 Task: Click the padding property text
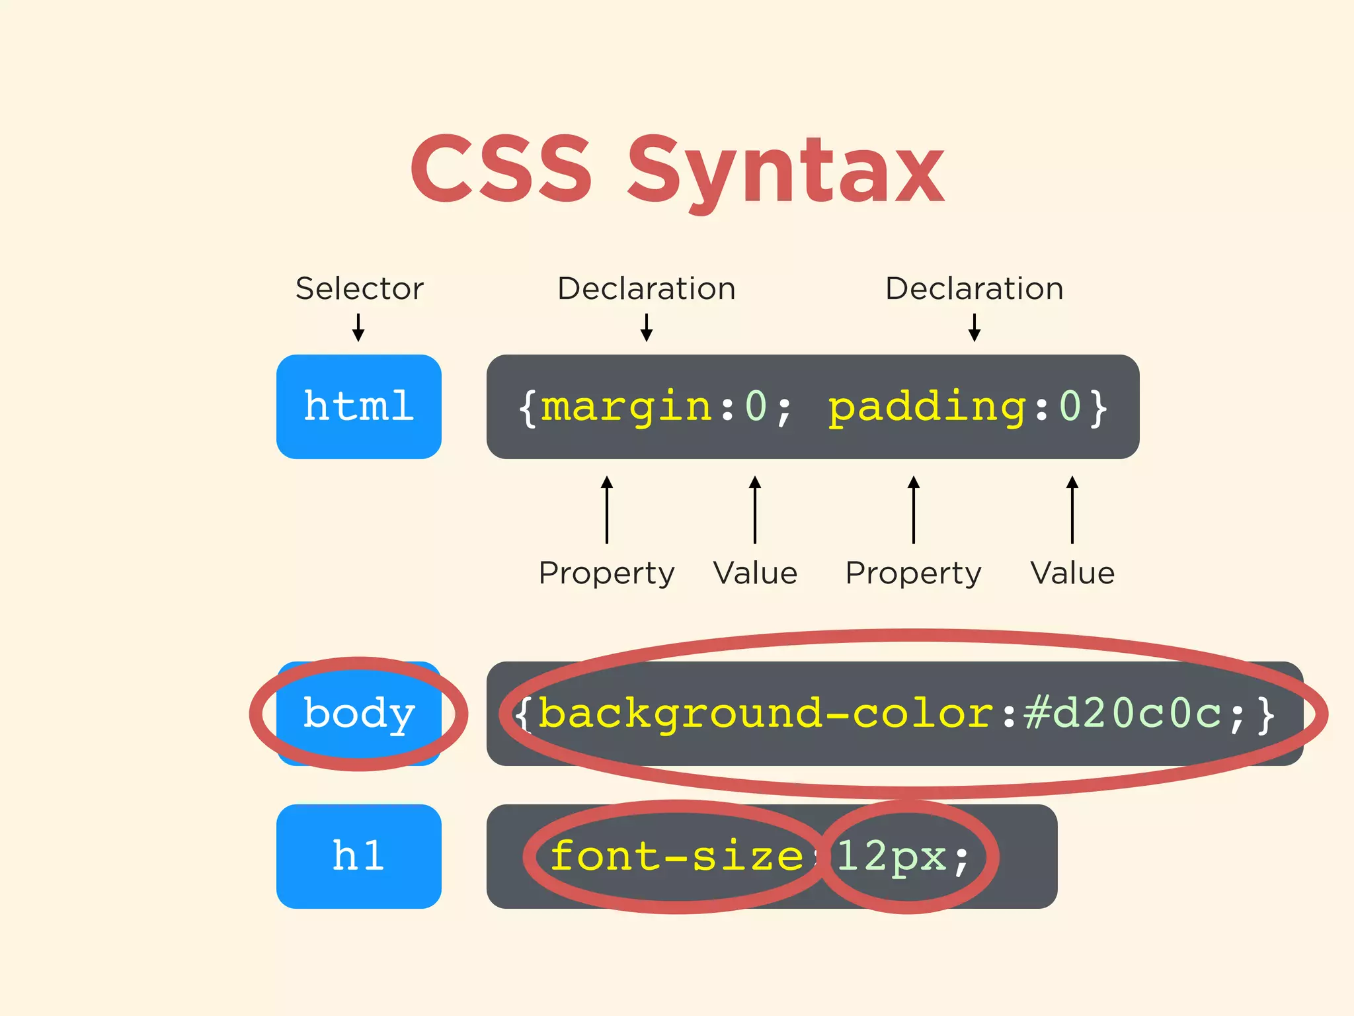[928, 406]
